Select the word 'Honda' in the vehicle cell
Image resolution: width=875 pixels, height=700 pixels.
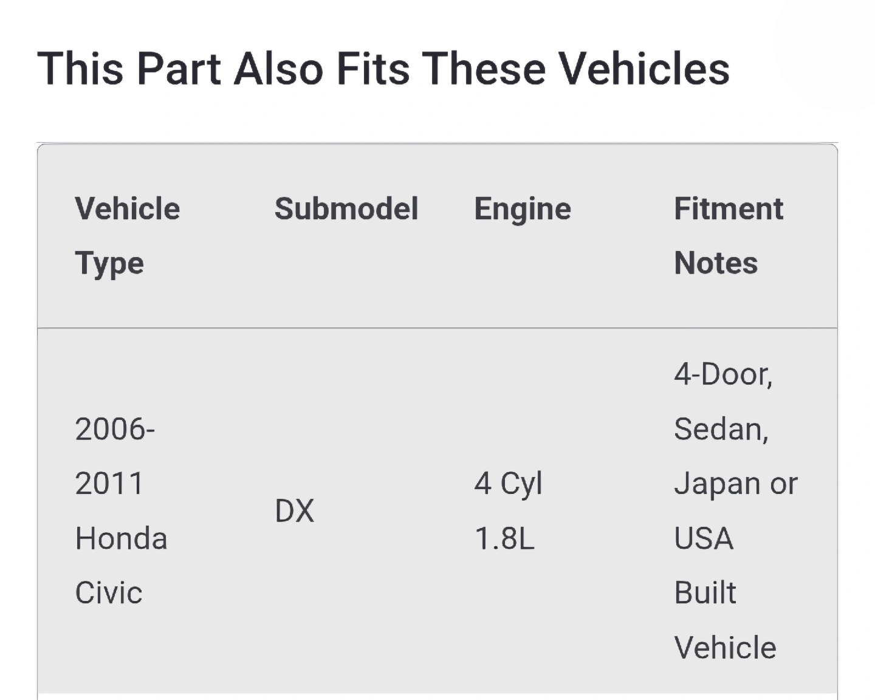pos(121,539)
